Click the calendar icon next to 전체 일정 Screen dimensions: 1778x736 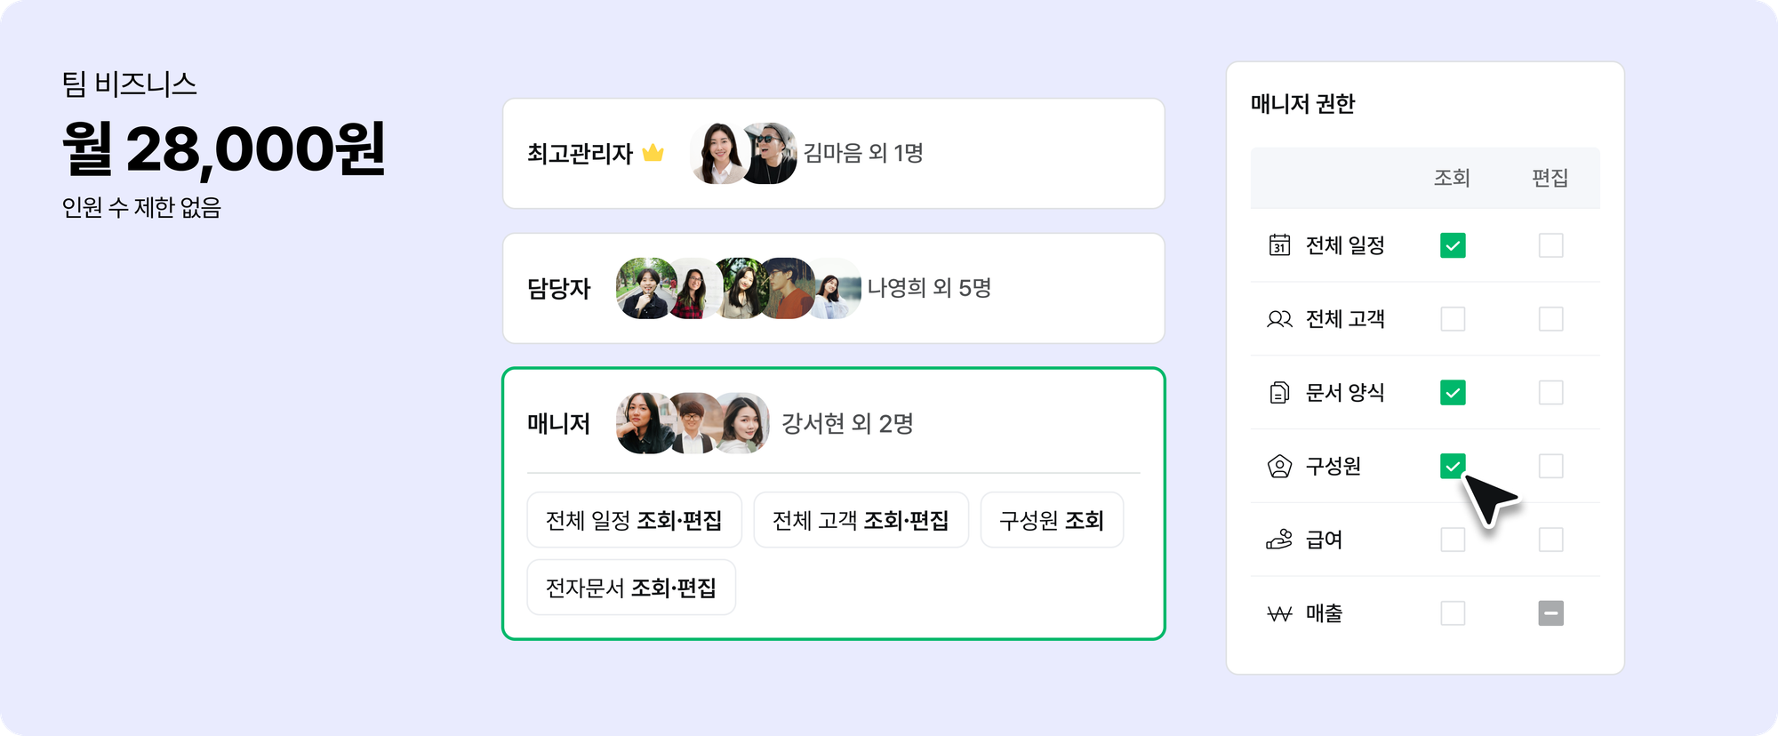(x=1279, y=245)
